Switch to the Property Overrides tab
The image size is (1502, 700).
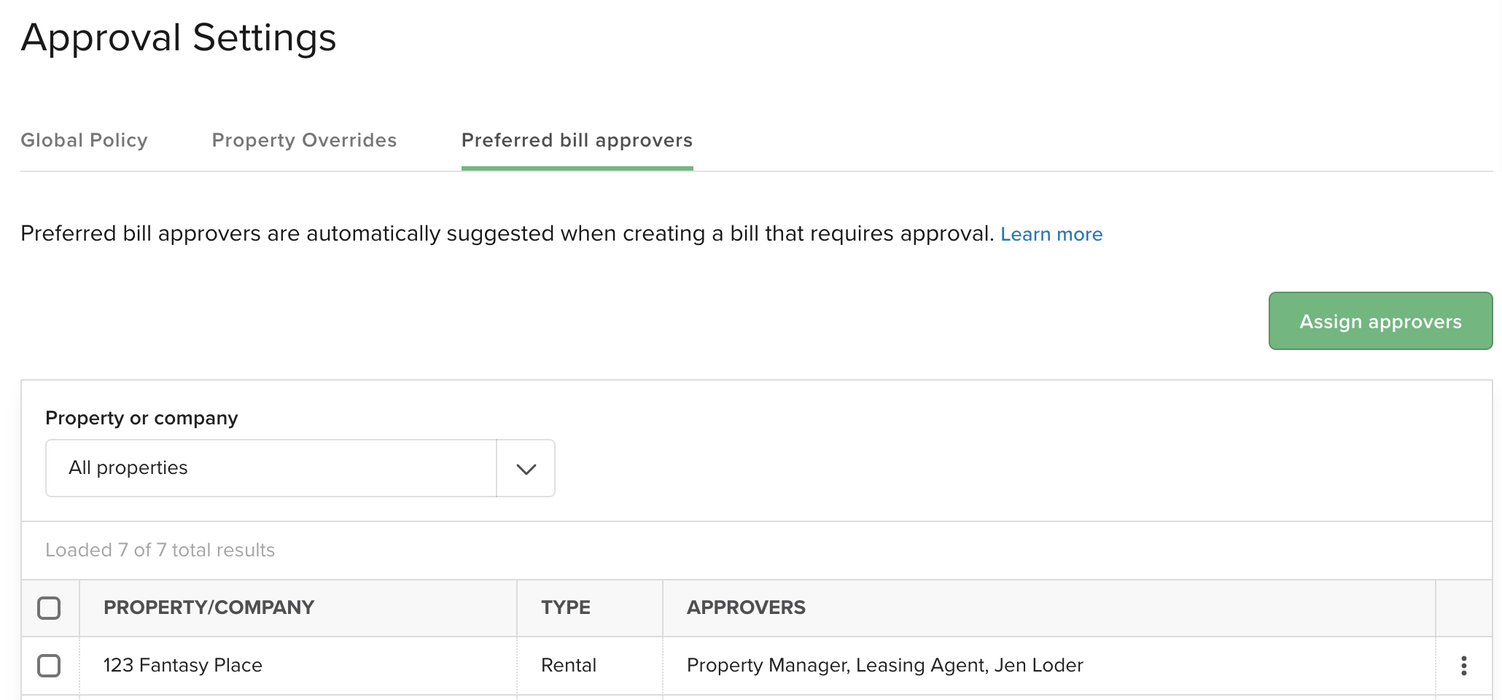pyautogui.click(x=304, y=140)
